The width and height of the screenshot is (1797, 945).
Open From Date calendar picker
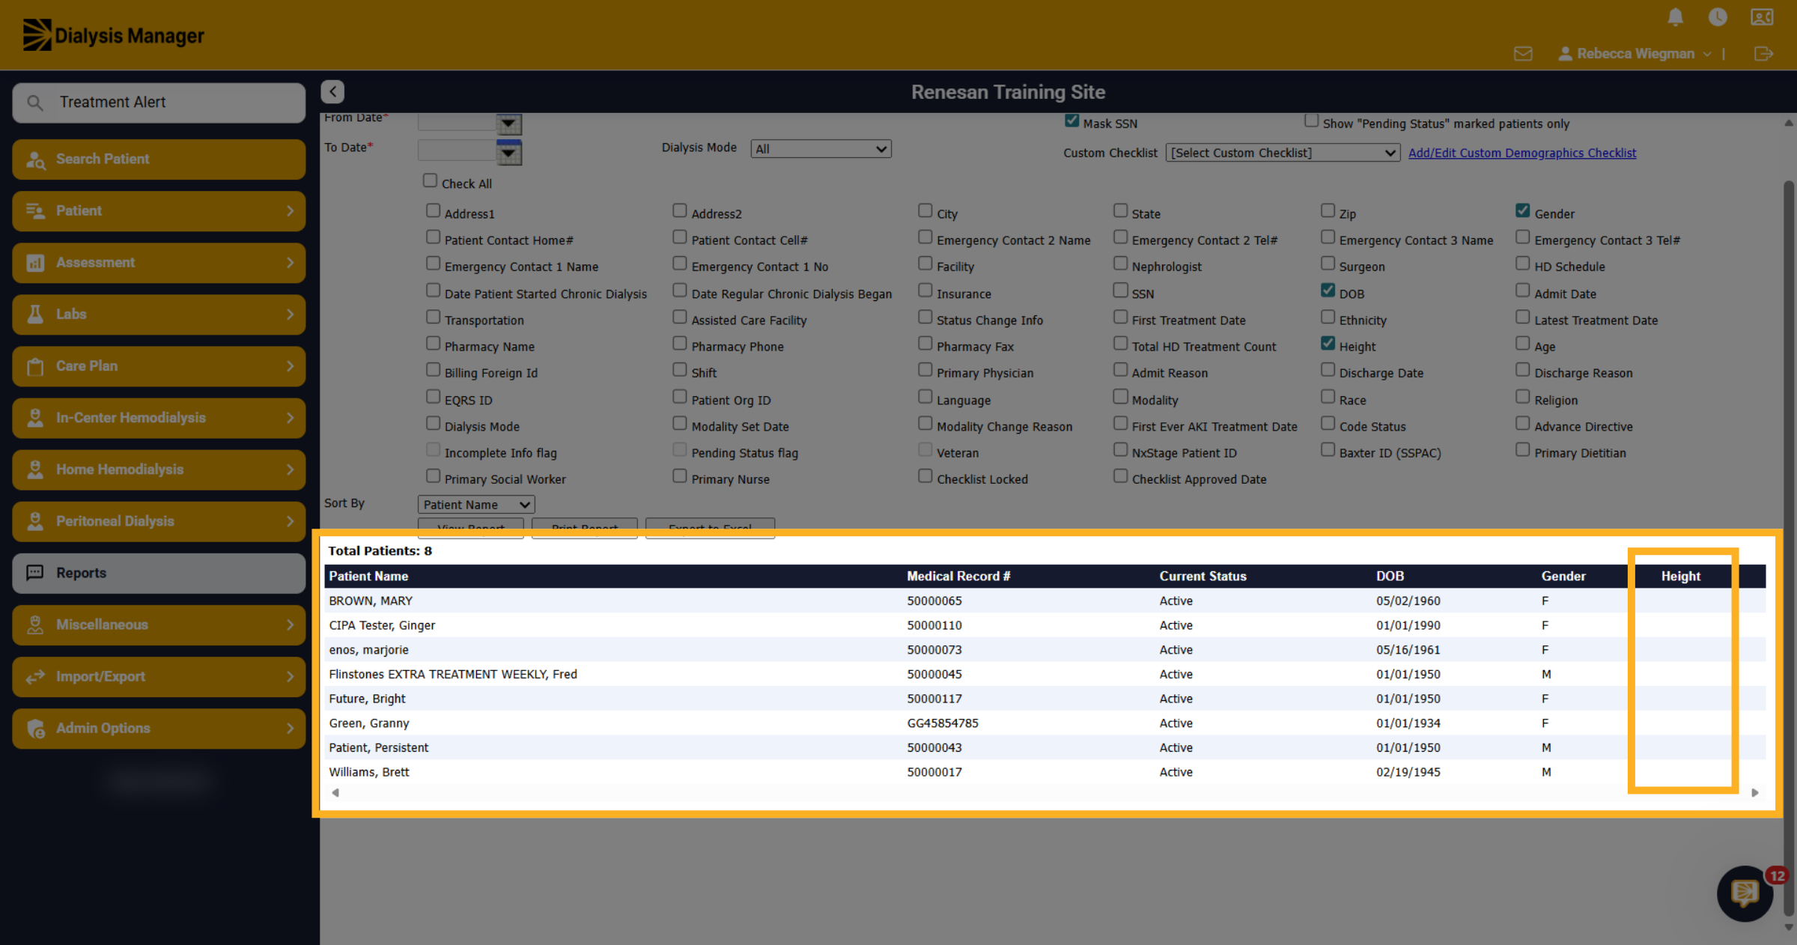click(509, 124)
